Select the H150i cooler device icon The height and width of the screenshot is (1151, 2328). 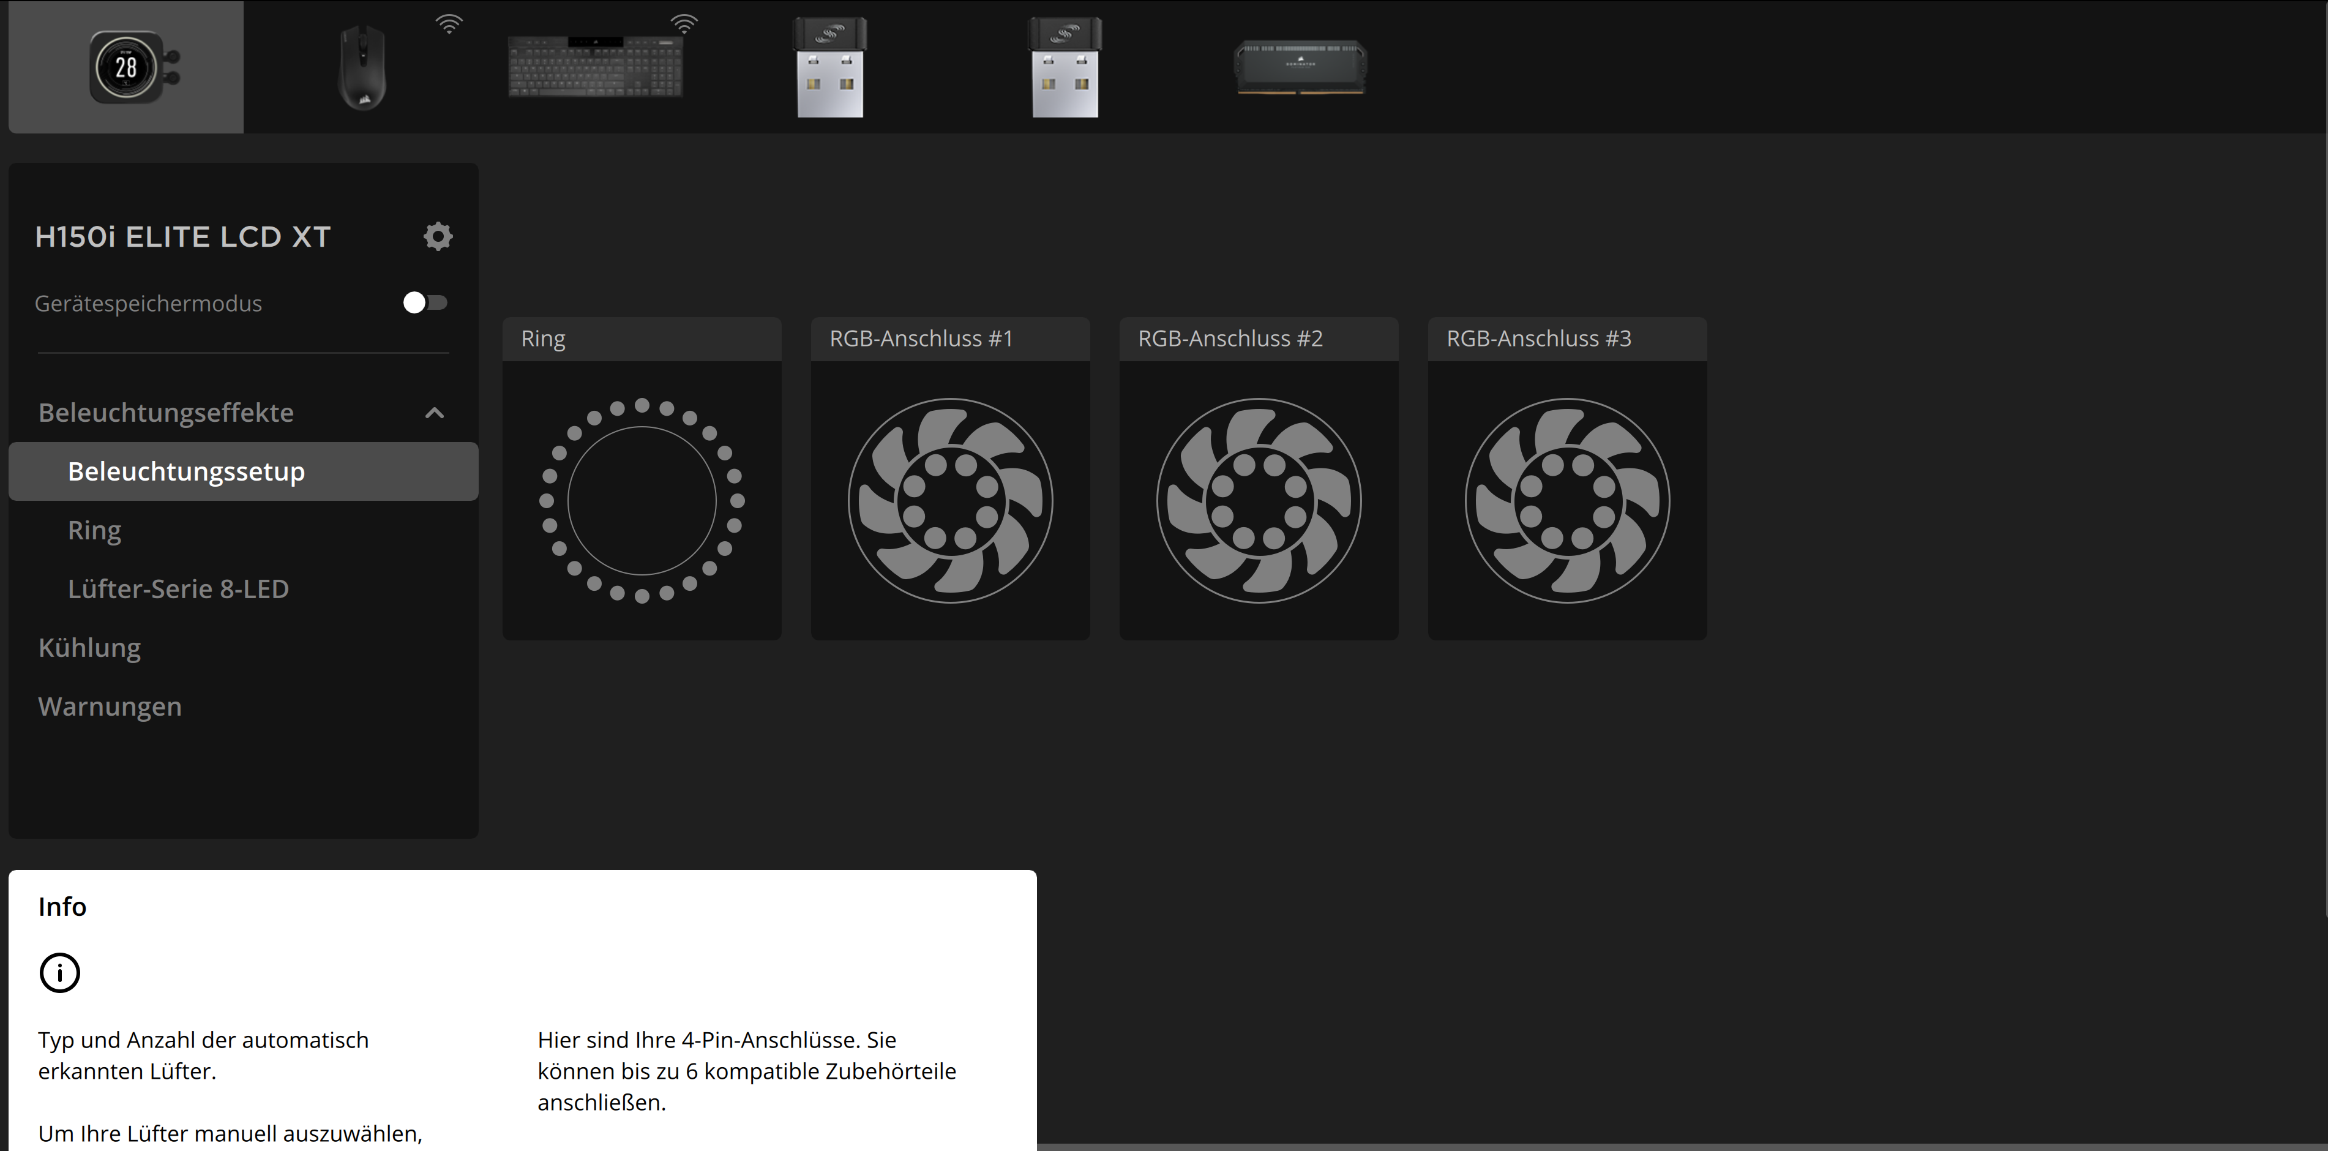tap(125, 68)
